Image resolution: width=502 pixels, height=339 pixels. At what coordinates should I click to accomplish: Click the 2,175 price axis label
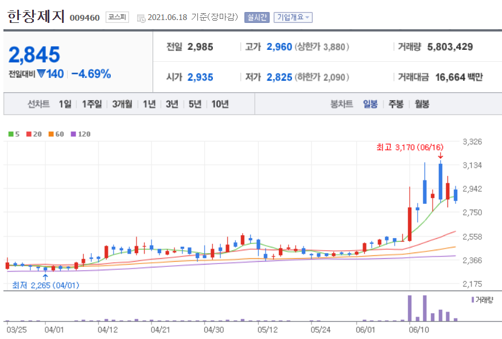point(472,284)
